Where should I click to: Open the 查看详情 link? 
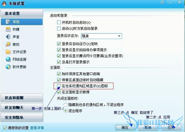tap(37, 128)
